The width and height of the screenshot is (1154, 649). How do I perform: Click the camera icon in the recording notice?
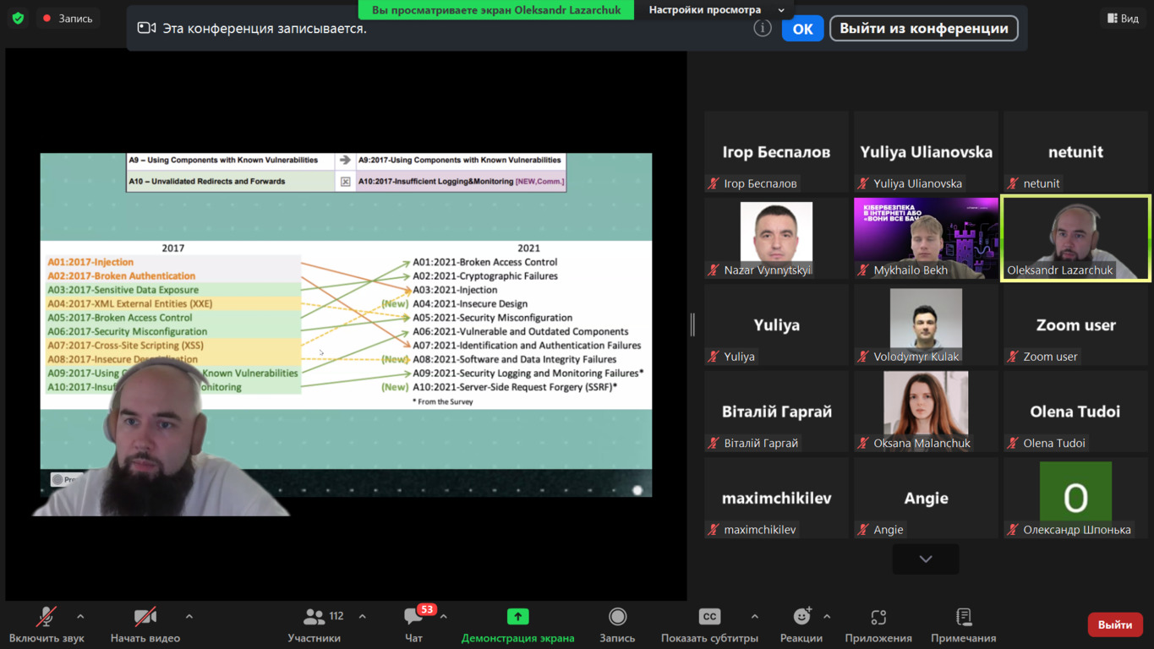[x=146, y=28]
